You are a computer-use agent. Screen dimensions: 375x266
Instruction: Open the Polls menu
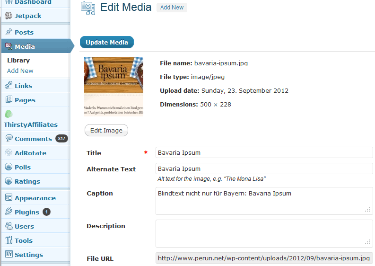tap(23, 167)
